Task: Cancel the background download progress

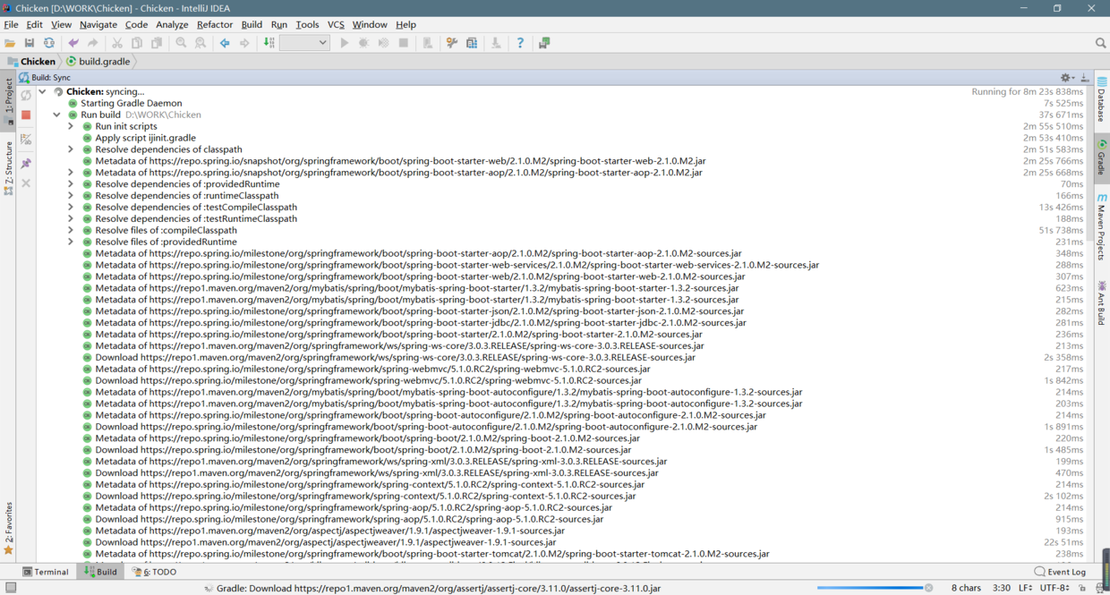Action: point(929,588)
